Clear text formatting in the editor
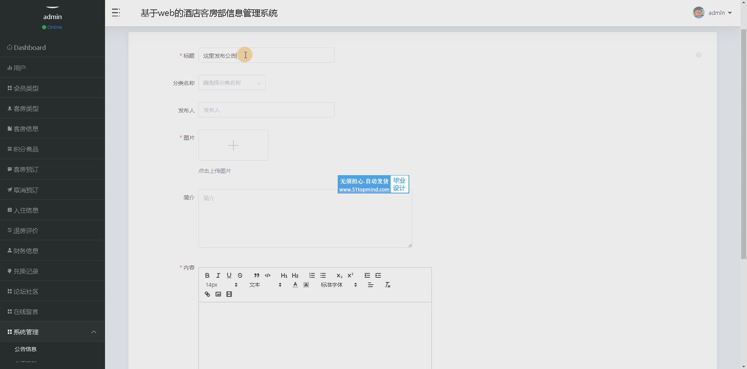Viewport: 747px width, 369px height. [388, 285]
